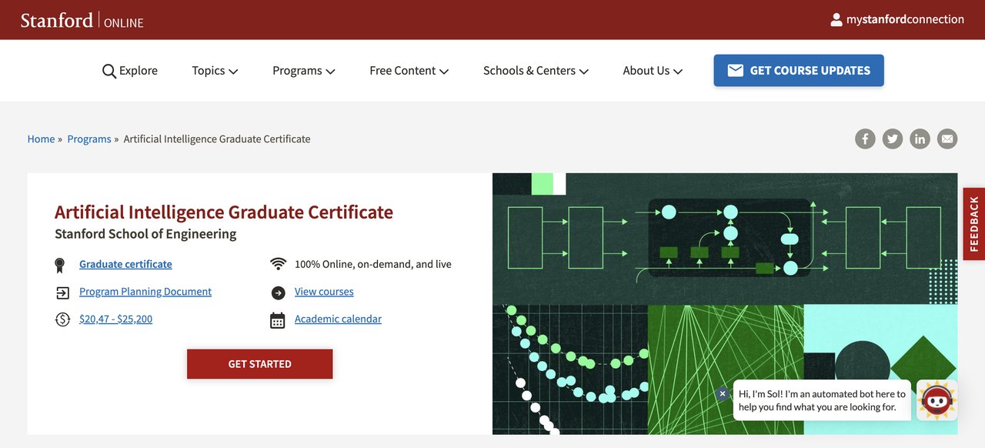Click the arrow icon beside View courses
The width and height of the screenshot is (985, 448).
coord(278,293)
